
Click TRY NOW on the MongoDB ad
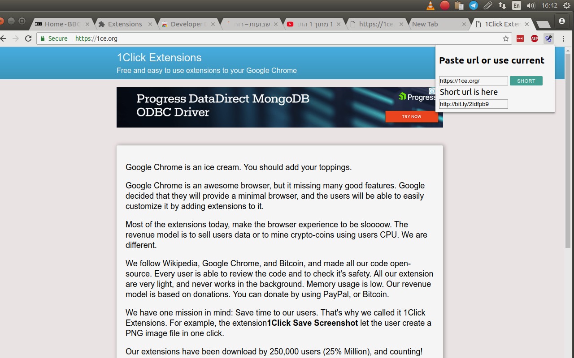click(411, 116)
